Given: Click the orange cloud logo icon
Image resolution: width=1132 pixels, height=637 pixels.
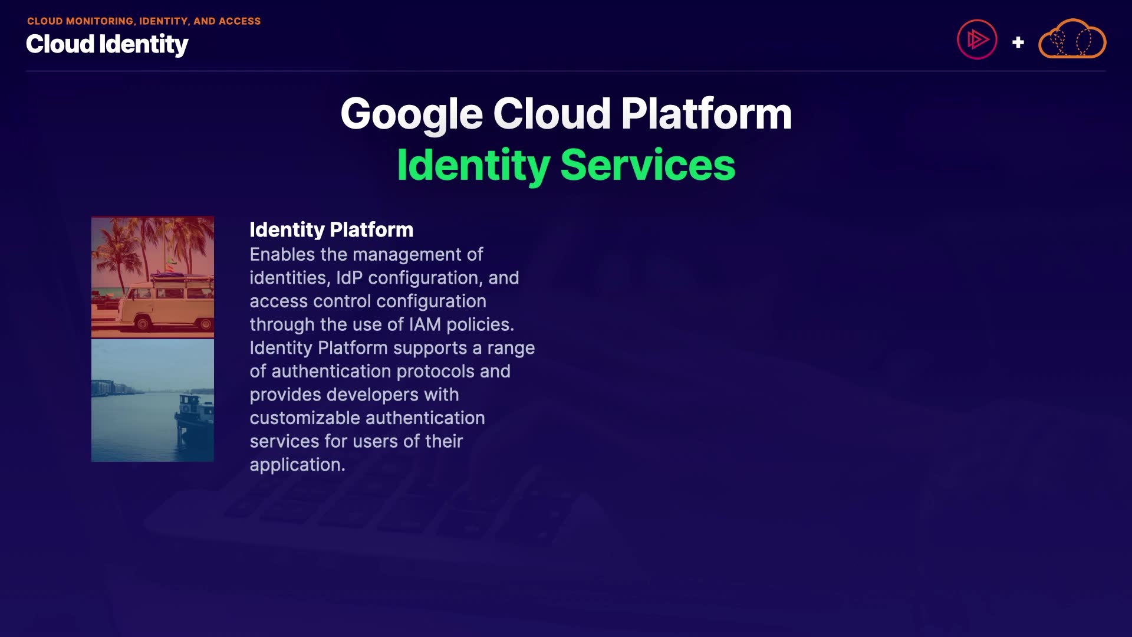Looking at the screenshot, I should pos(1072,40).
